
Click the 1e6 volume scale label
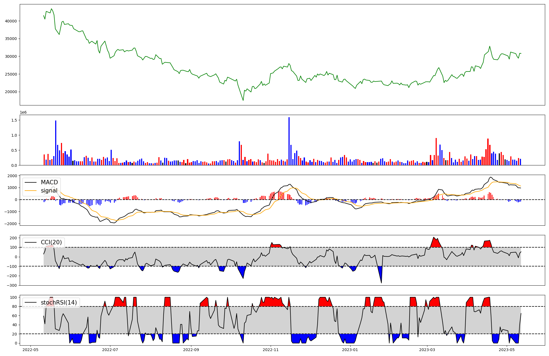[23, 113]
